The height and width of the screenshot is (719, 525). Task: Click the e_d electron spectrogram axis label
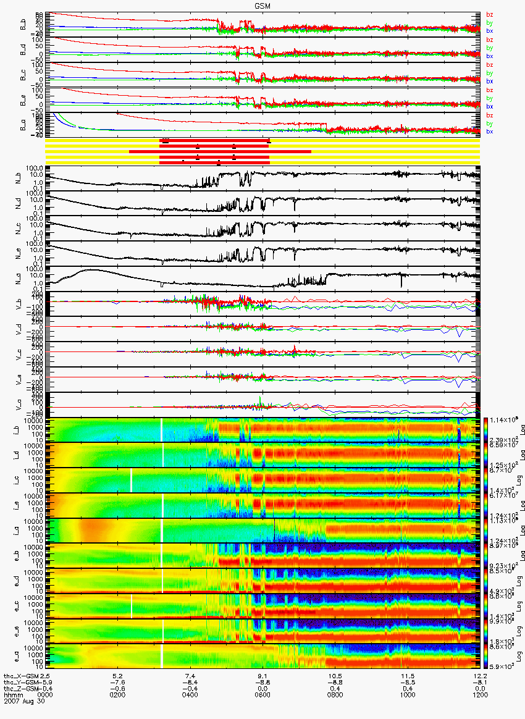pyautogui.click(x=16, y=581)
